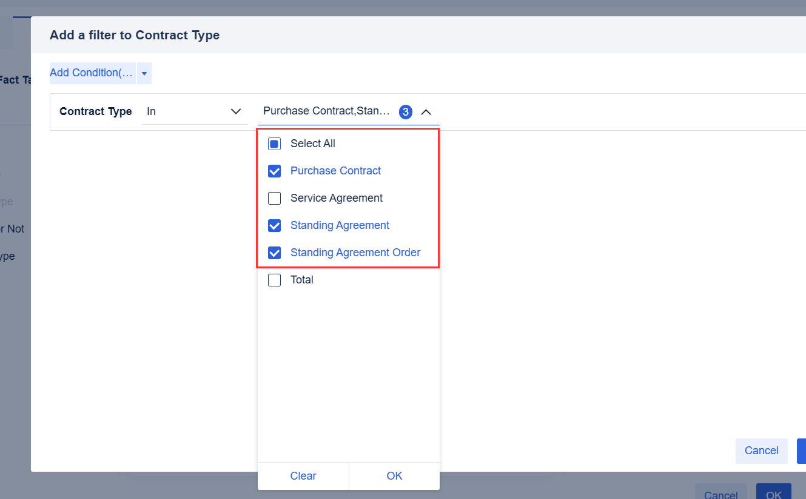Click the Total option label
The image size is (806, 499).
pyautogui.click(x=302, y=280)
